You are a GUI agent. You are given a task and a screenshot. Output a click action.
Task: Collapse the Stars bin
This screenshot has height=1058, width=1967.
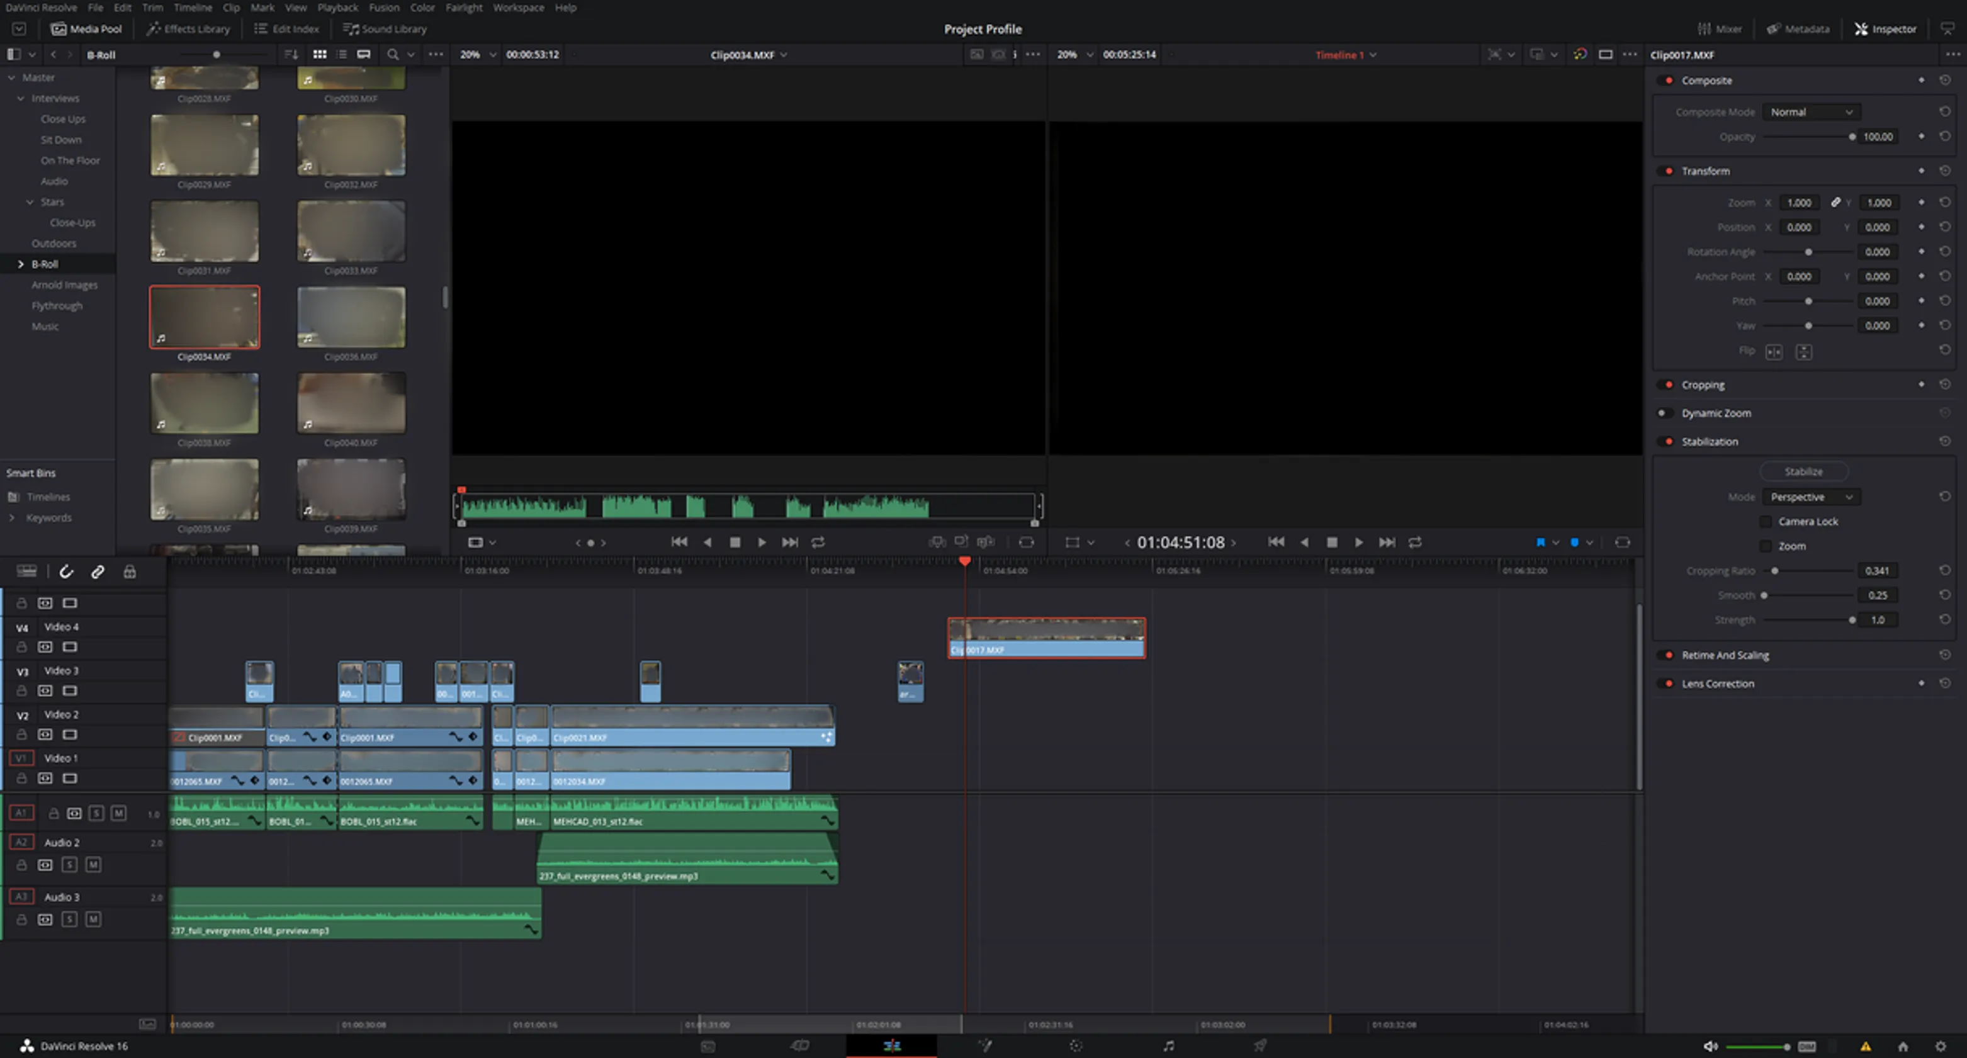(30, 202)
